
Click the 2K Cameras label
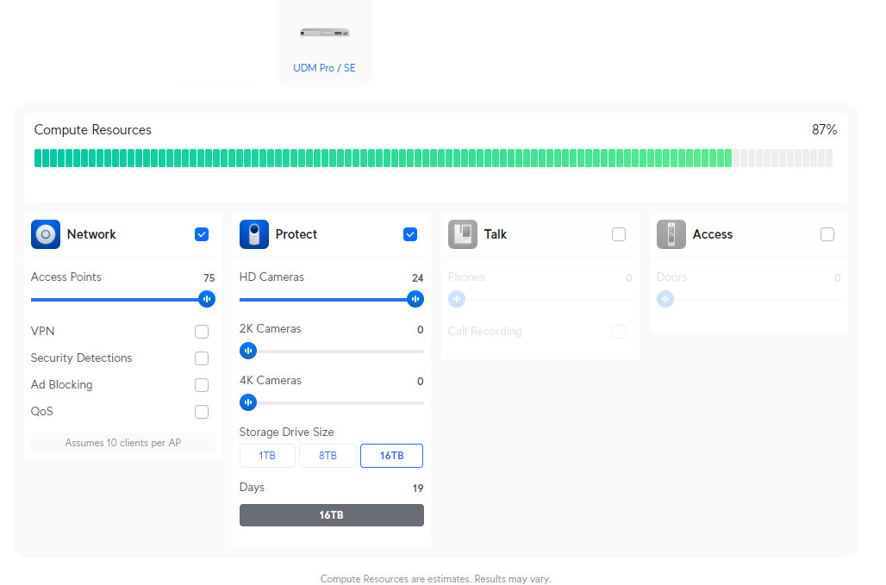coord(270,328)
